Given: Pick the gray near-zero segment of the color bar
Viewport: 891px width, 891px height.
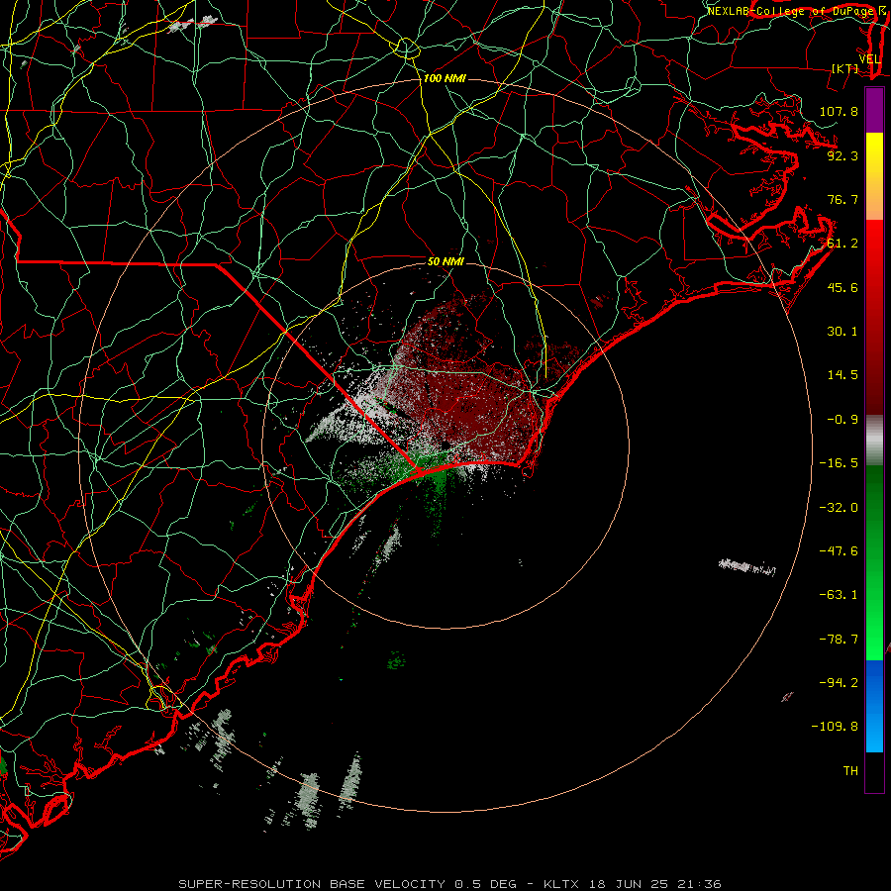Looking at the screenshot, I should [874, 441].
